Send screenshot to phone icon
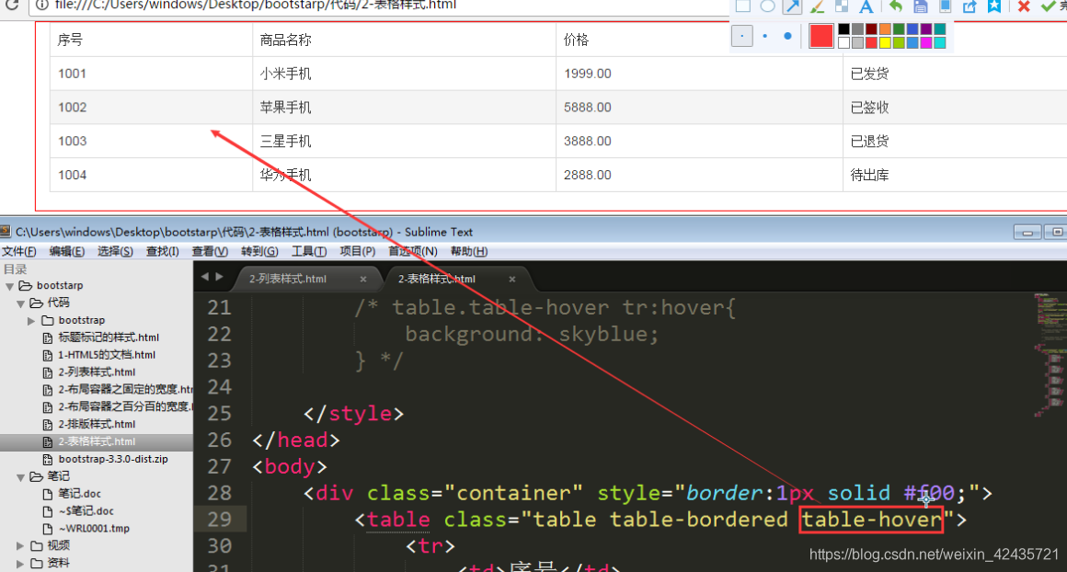This screenshot has height=572, width=1067. coord(945,6)
